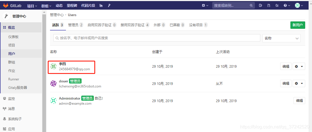Open the 李四 user link
Viewport: 312px width, 132px height.
coord(62,64)
